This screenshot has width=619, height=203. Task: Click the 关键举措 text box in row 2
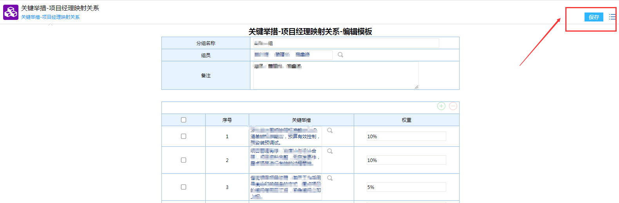[x=285, y=157]
